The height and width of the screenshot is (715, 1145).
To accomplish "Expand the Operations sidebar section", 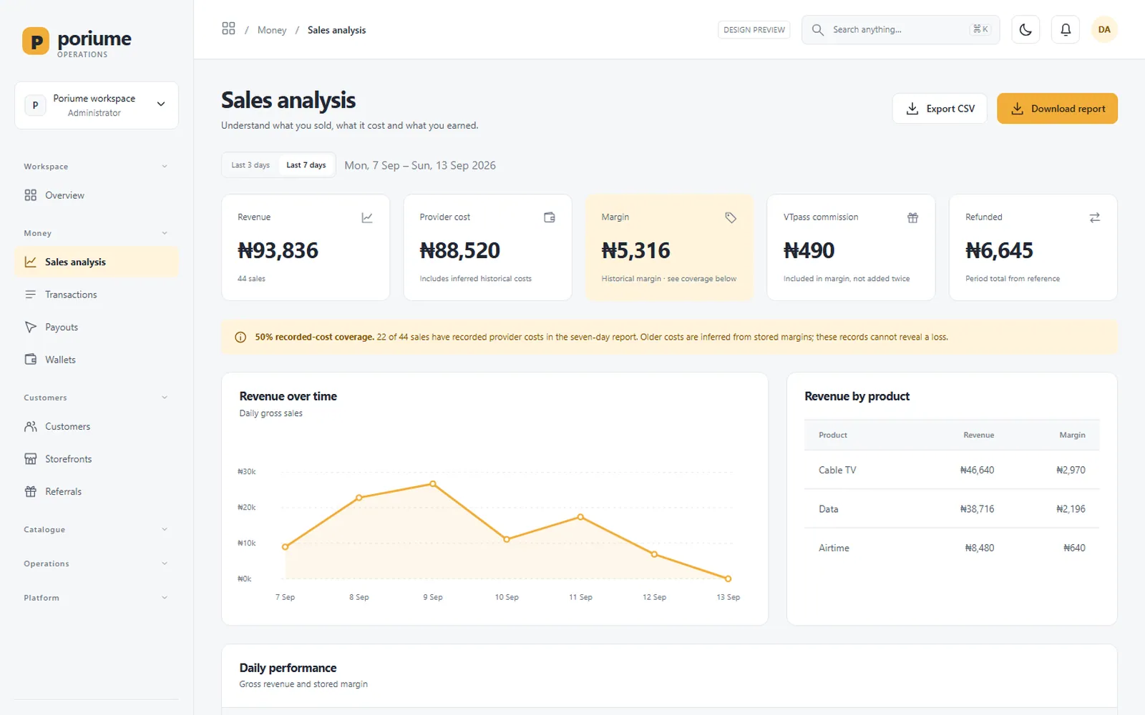I will tap(96, 563).
